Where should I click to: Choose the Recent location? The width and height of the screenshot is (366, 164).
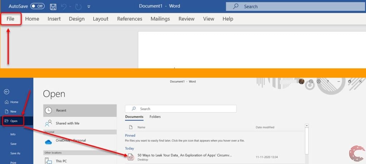[80, 110]
